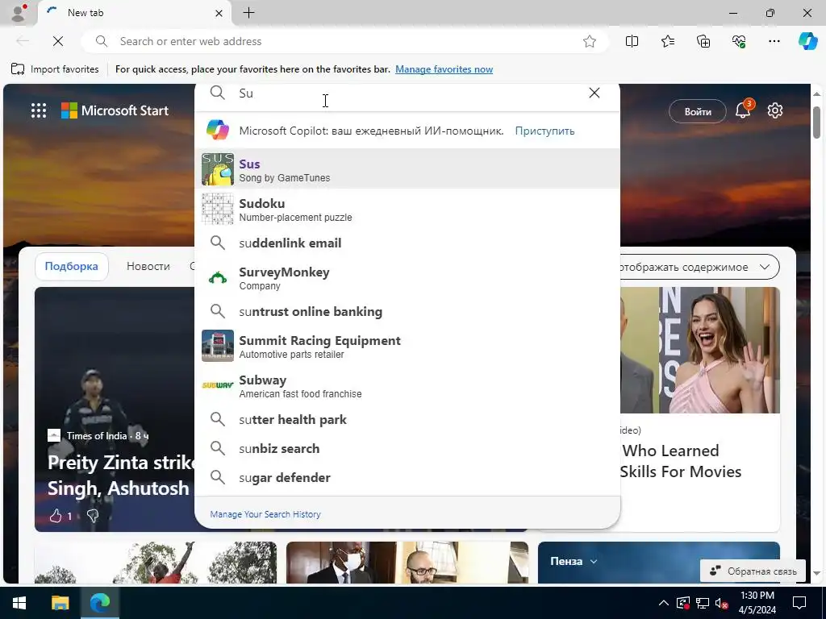Open the masked man news thumbnail
Screen dimensions: 826x619
pyautogui.click(x=407, y=563)
